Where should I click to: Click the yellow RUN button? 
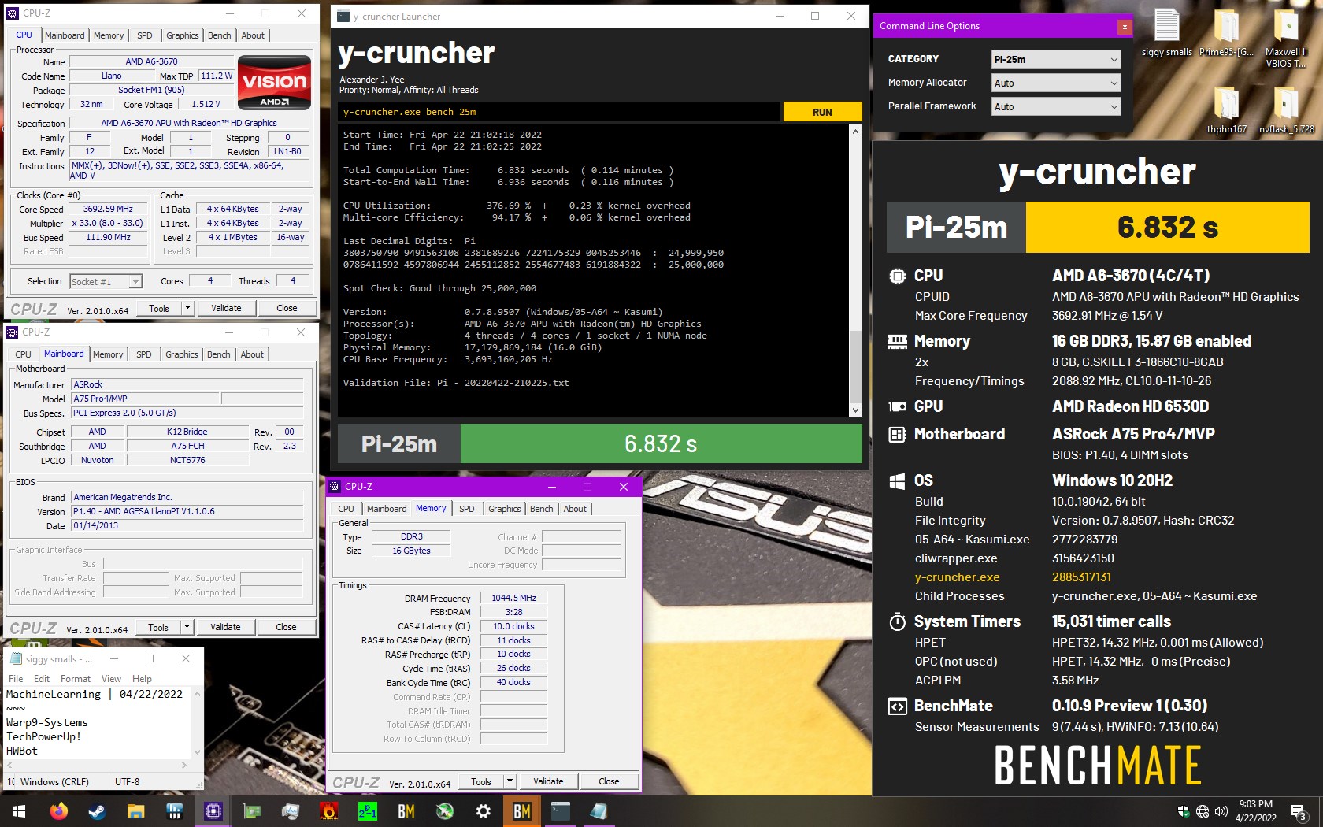(x=822, y=112)
